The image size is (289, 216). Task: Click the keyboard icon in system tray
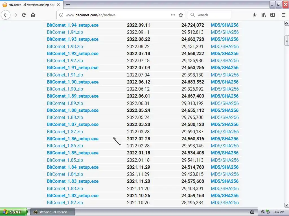click(252, 212)
